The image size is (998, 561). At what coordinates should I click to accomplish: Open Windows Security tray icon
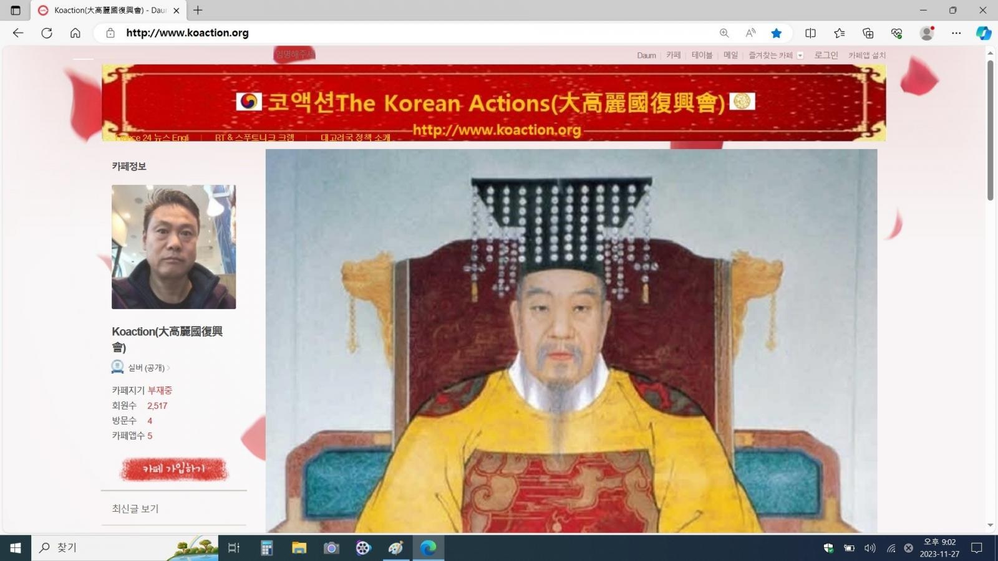[x=828, y=548]
